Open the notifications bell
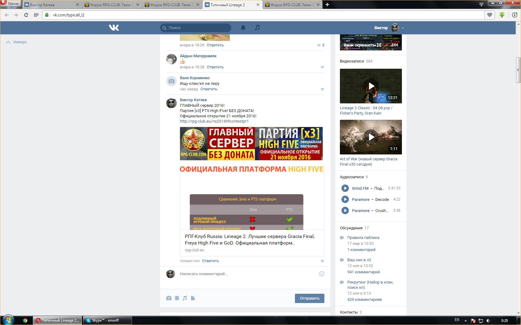 tap(243, 28)
